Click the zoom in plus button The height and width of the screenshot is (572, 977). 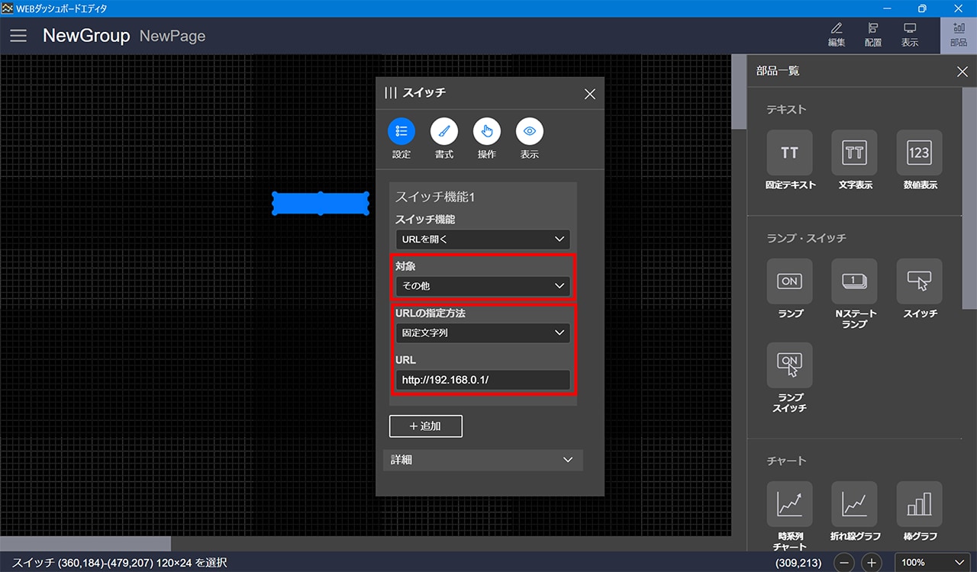click(x=872, y=563)
